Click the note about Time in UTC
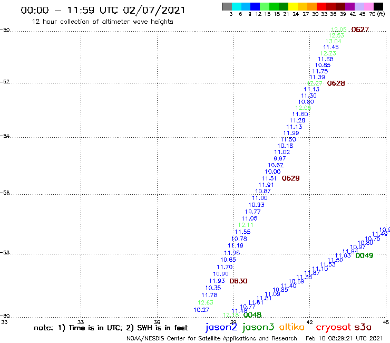 [111, 328]
